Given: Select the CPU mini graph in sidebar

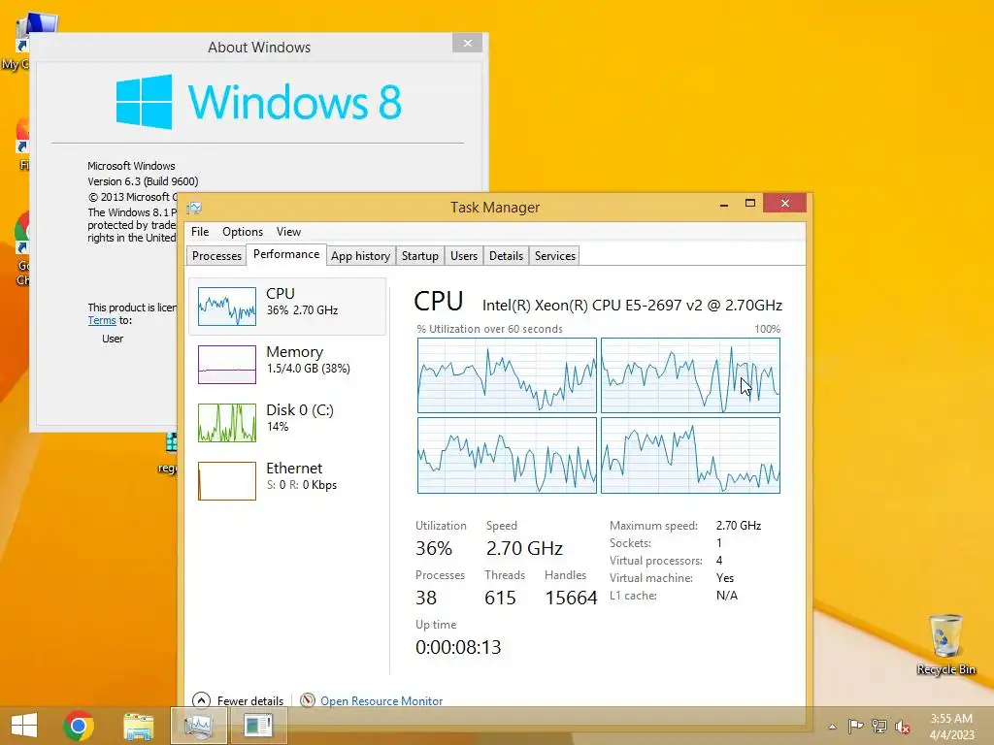Looking at the screenshot, I should [x=227, y=306].
